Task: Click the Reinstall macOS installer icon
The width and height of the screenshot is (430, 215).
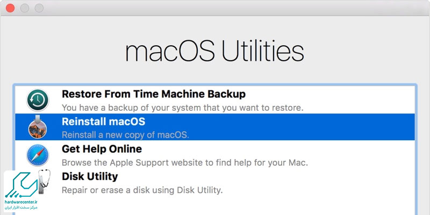Action: (38, 127)
